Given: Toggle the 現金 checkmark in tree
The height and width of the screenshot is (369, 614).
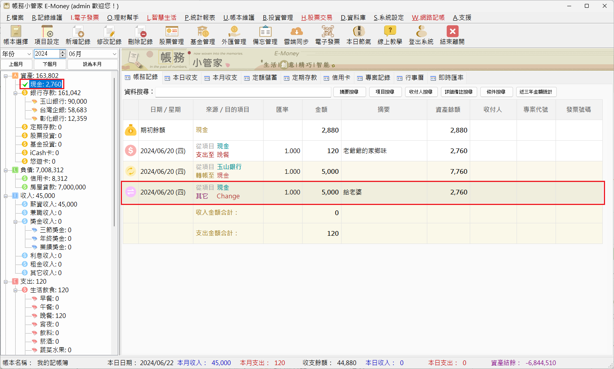Looking at the screenshot, I should click(25, 84).
